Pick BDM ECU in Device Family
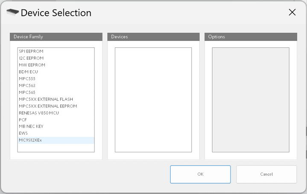The height and width of the screenshot is (194, 307). 29,72
